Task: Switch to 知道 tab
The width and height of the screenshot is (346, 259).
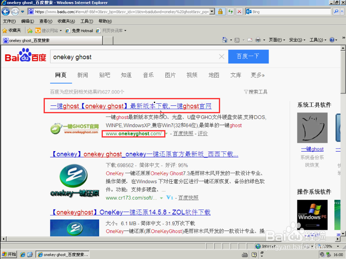Action: pyautogui.click(x=126, y=75)
